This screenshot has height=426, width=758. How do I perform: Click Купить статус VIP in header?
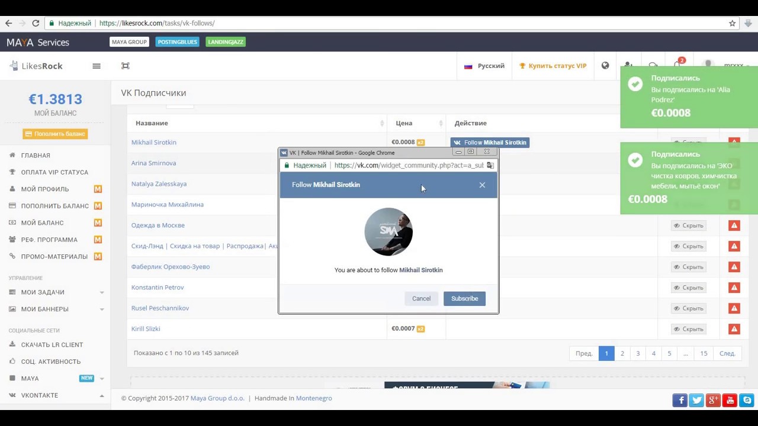point(553,66)
